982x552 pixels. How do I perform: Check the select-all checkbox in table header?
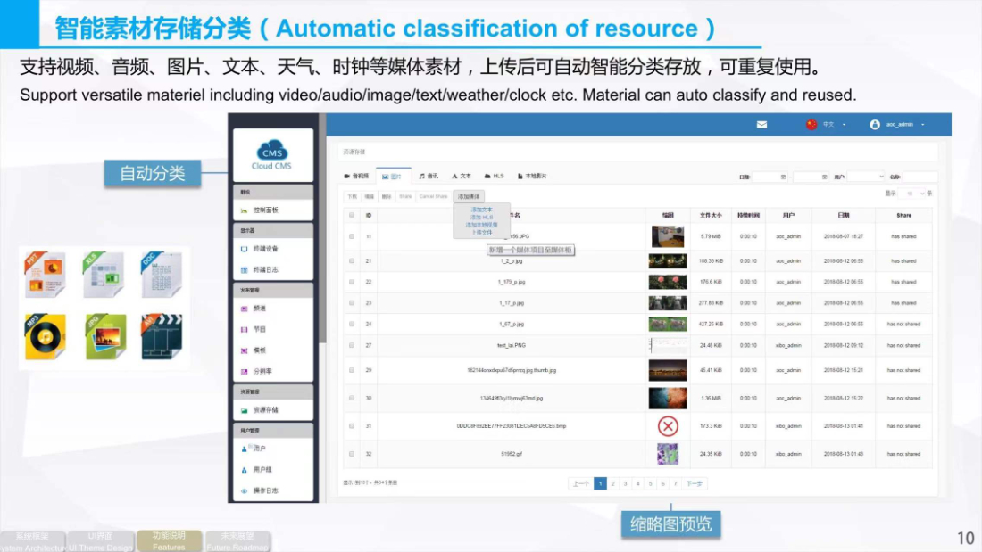click(352, 215)
